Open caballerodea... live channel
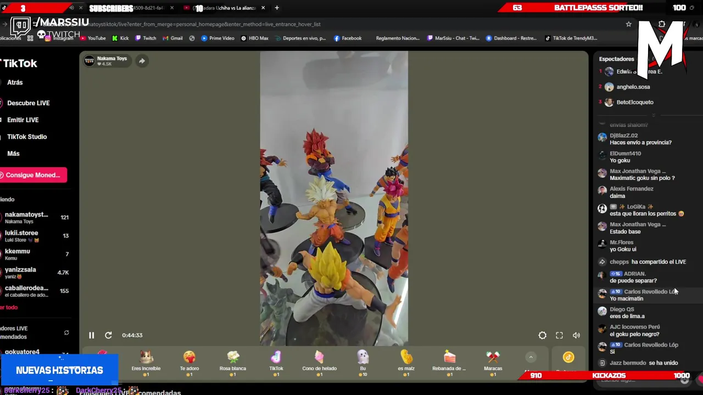The height and width of the screenshot is (395, 703). click(x=35, y=291)
